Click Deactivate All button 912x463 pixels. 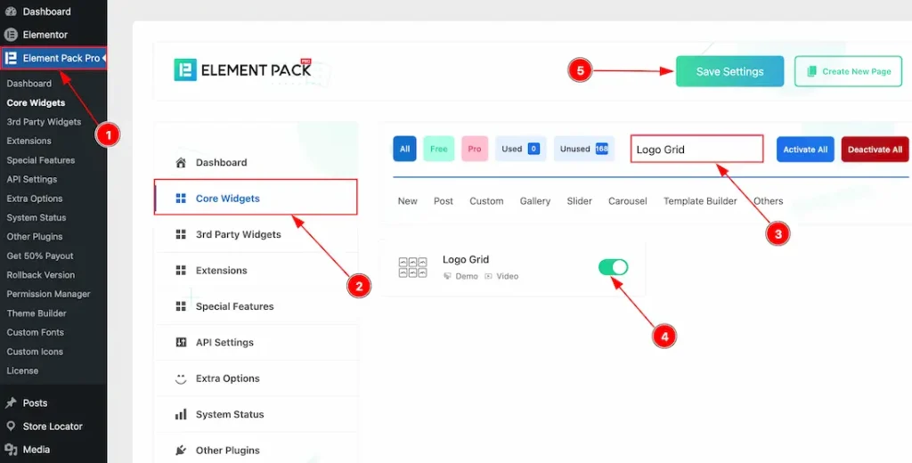coord(875,150)
